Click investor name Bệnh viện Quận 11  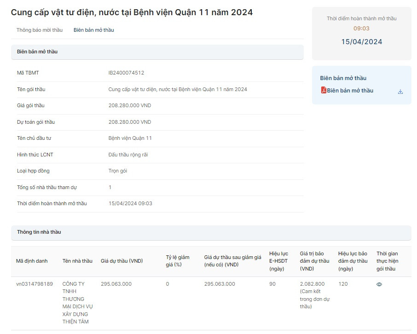pos(130,138)
